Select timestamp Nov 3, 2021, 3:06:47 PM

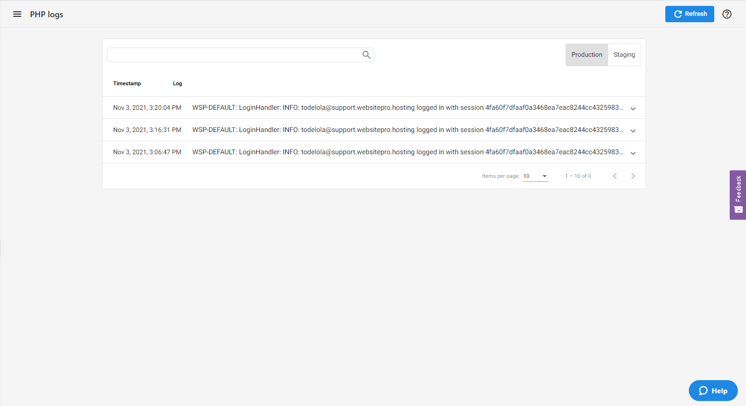point(147,152)
